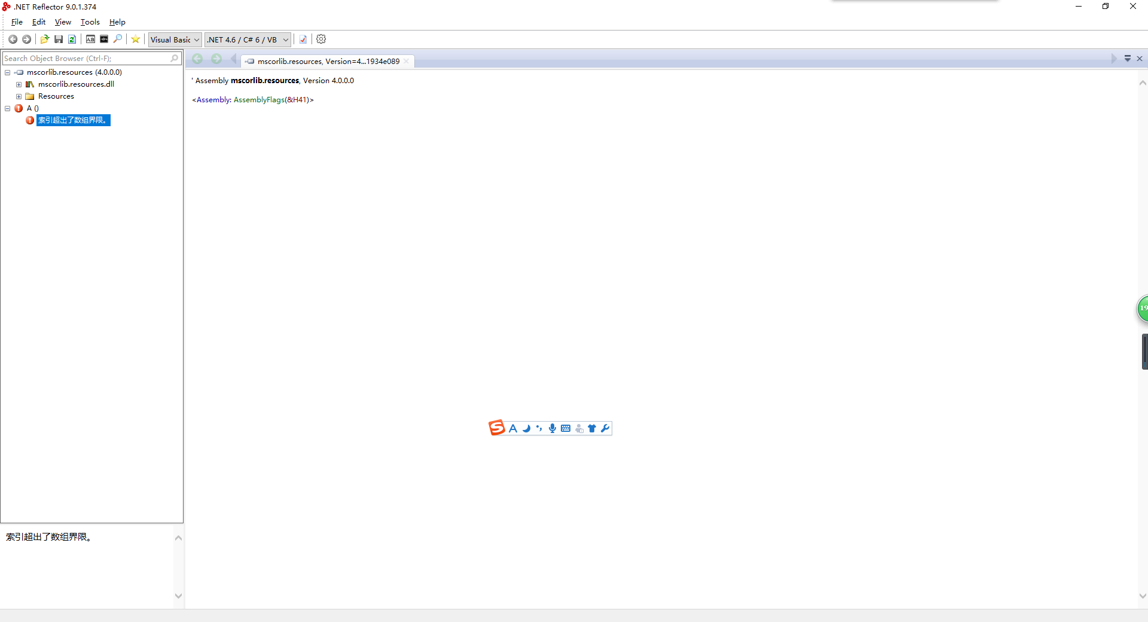Viewport: 1148px width, 622px height.
Task: Click the left tab scroll arrow
Action: click(233, 59)
